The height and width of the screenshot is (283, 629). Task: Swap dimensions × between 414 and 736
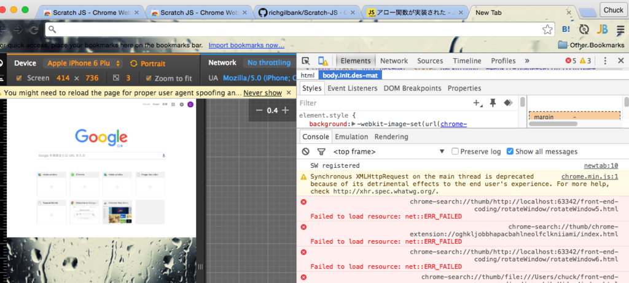click(77, 78)
